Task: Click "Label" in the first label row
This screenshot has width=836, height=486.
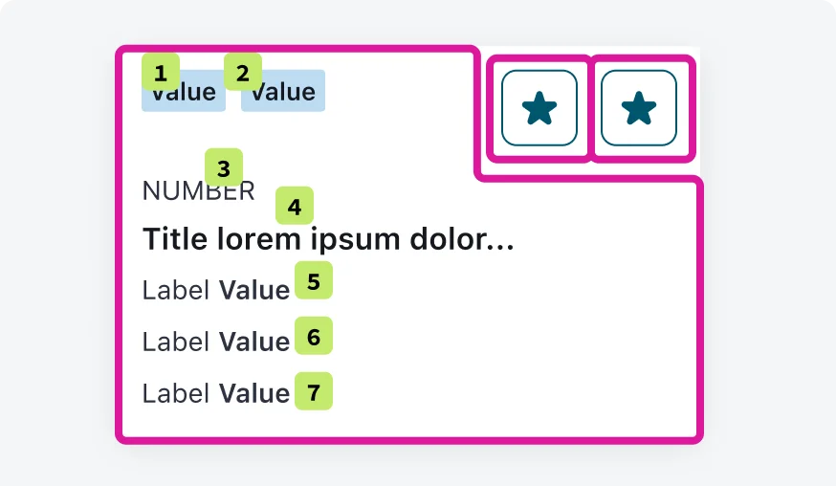Action: click(x=176, y=291)
